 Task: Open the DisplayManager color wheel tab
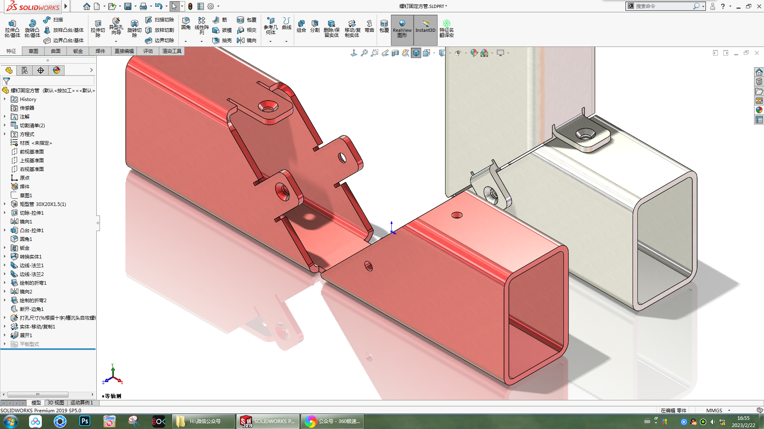point(57,70)
